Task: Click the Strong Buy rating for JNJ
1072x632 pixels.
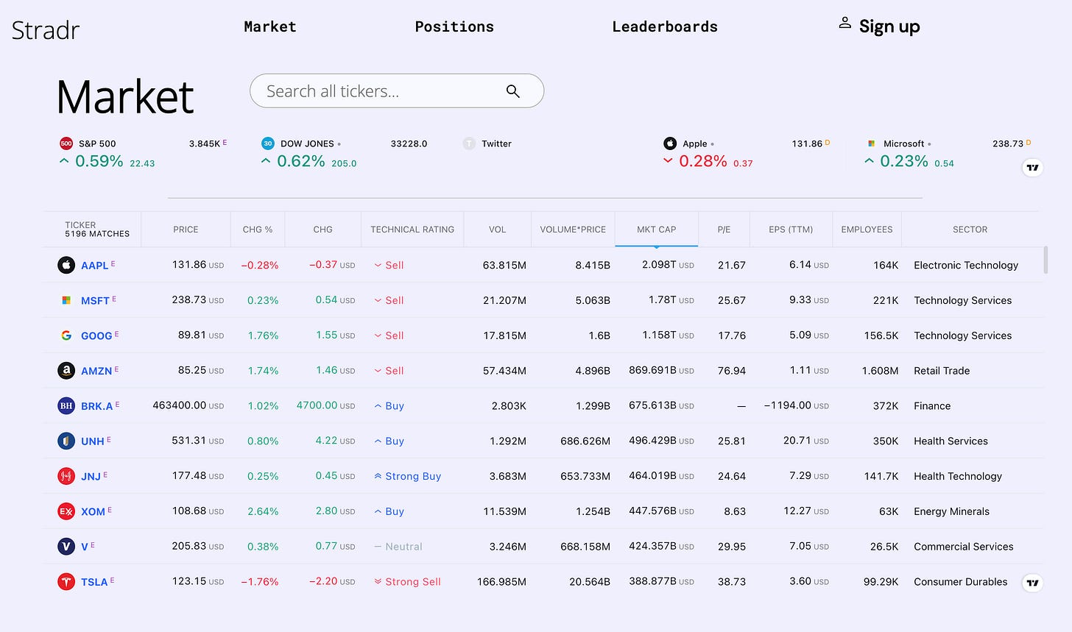Action: click(408, 476)
